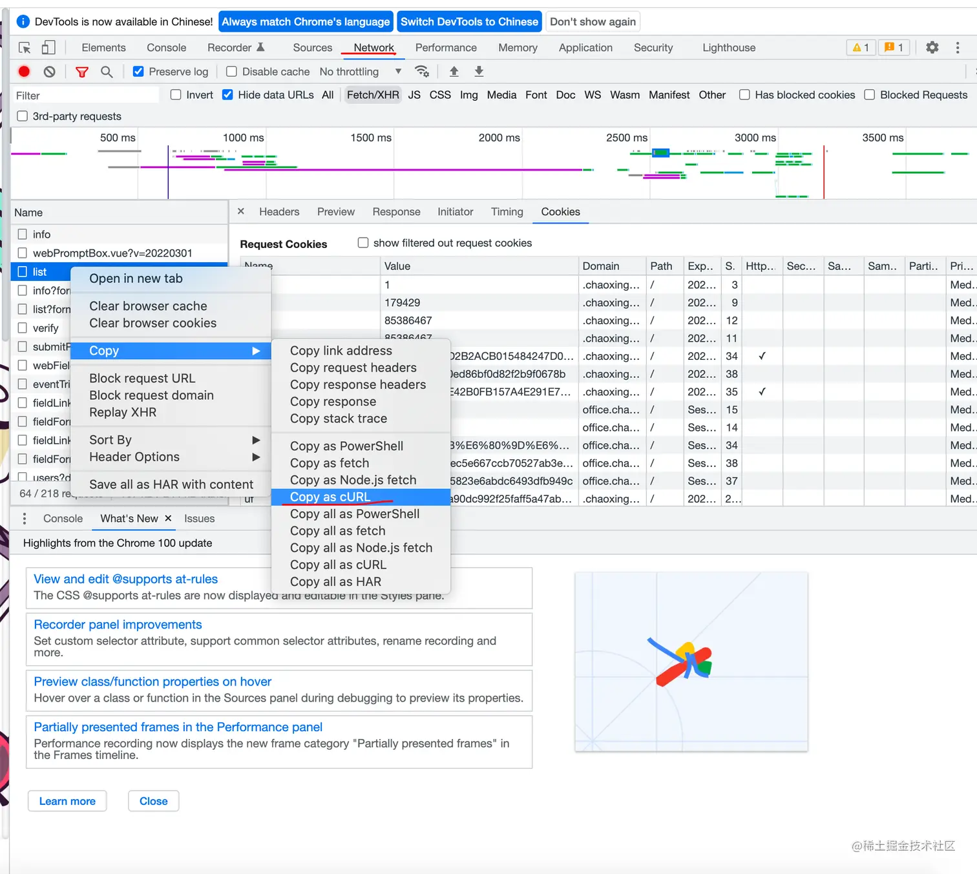The image size is (977, 874).
Task: Open View and edit @supports at-rules link
Action: pyautogui.click(x=126, y=579)
